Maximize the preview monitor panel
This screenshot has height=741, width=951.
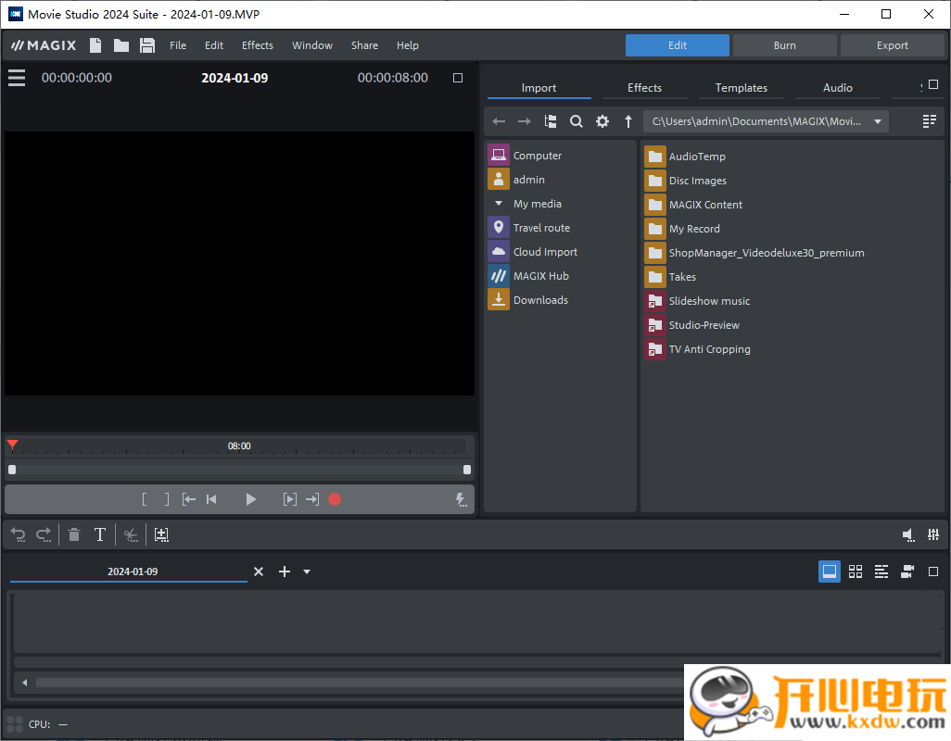pos(458,78)
